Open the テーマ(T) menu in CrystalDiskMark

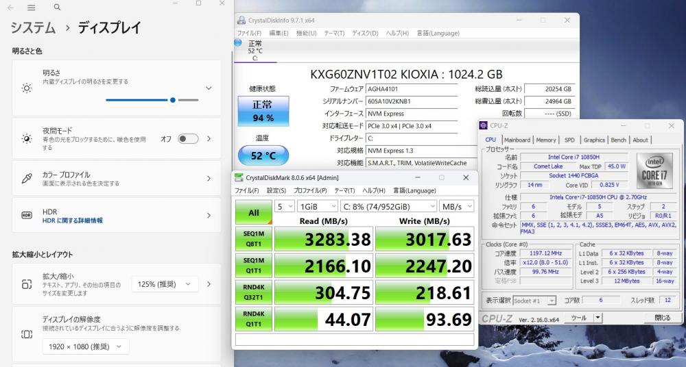[x=334, y=190]
